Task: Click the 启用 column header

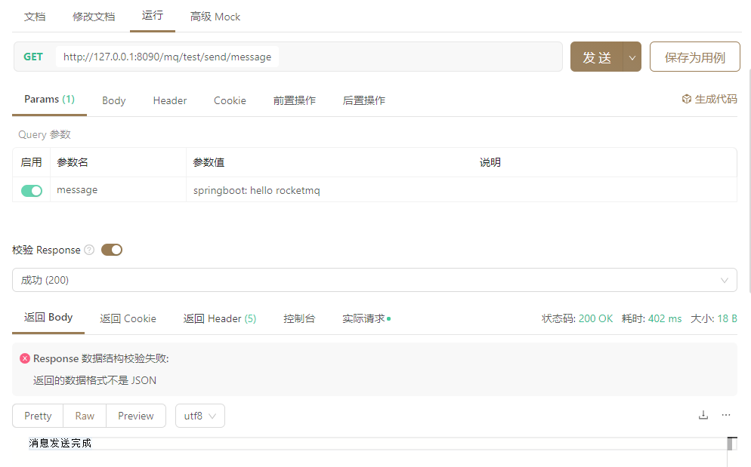Action: [x=31, y=163]
